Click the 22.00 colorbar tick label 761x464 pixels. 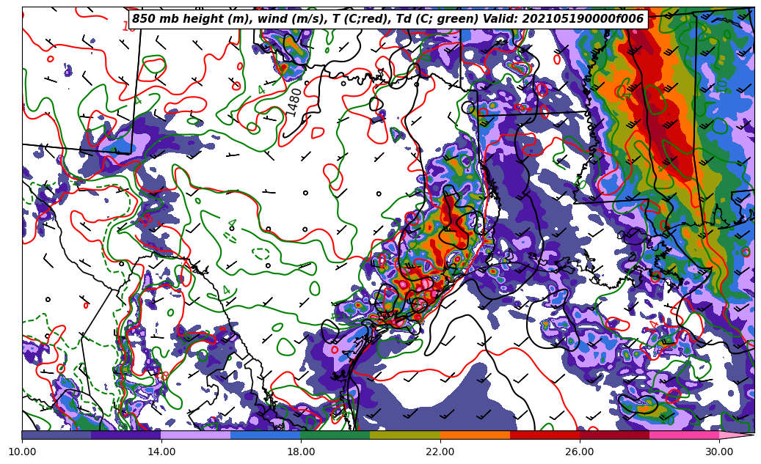pos(440,452)
